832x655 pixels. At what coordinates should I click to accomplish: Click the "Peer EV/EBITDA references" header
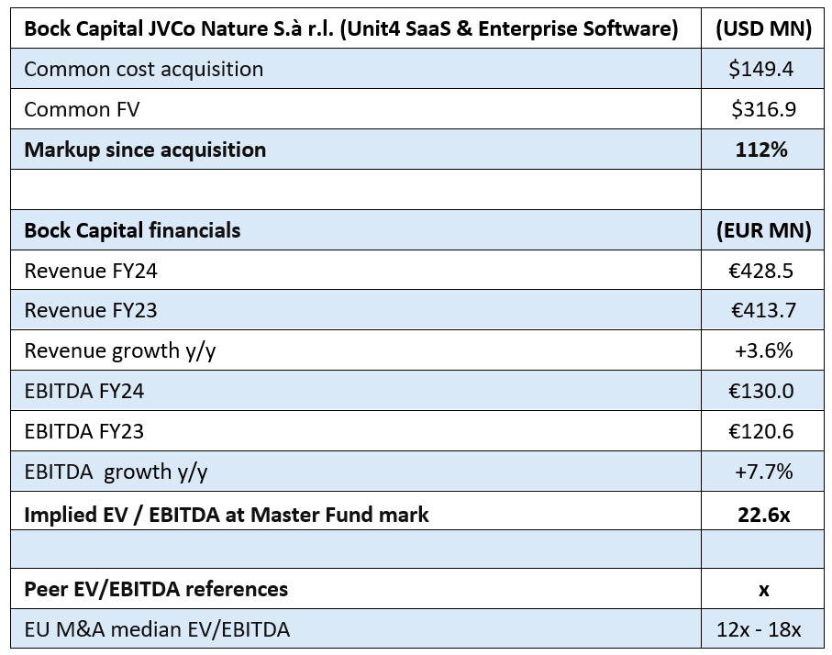[156, 588]
